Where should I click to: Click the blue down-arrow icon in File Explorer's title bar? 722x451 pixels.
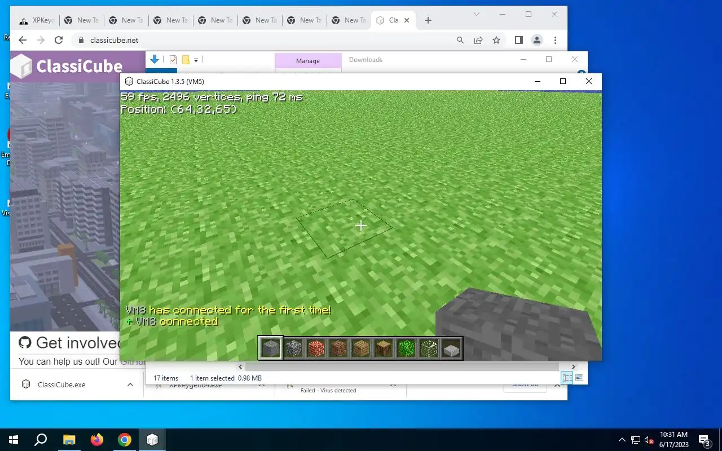155,59
